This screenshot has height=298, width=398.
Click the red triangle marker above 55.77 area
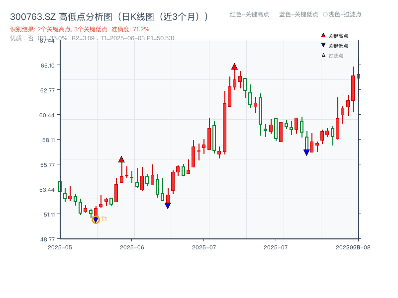121,159
